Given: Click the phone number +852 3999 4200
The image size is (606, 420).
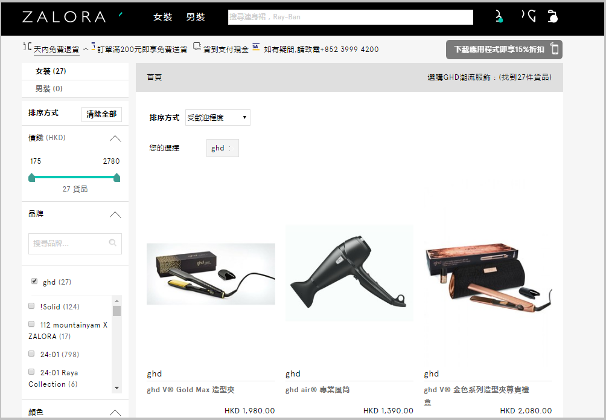Looking at the screenshot, I should click(x=349, y=50).
